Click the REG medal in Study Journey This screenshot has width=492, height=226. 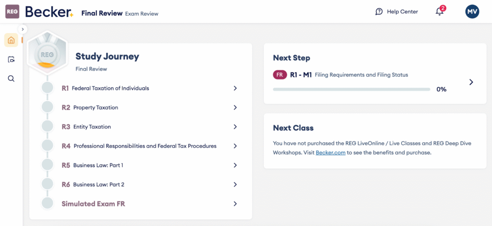pos(47,55)
